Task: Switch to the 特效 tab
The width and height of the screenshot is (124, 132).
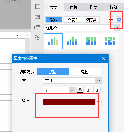Action: (113, 7)
